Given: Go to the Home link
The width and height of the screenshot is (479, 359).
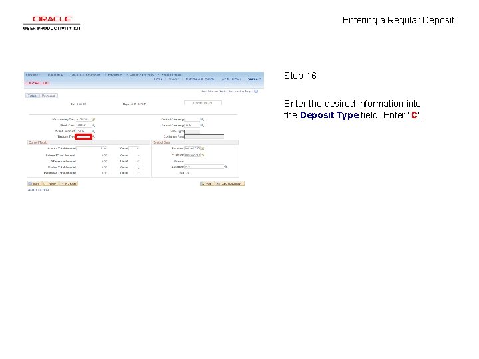Looking at the screenshot, I should [x=158, y=79].
